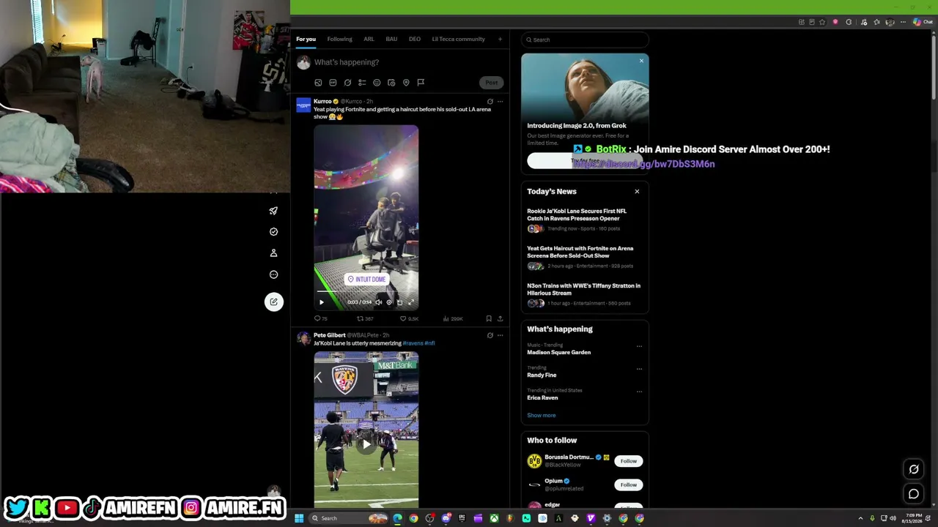Open the Messages floating chat button
Viewport: 938px width, 527px height.
click(914, 494)
